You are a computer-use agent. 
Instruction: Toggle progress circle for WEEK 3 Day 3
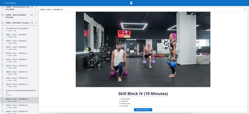coord(2,78)
